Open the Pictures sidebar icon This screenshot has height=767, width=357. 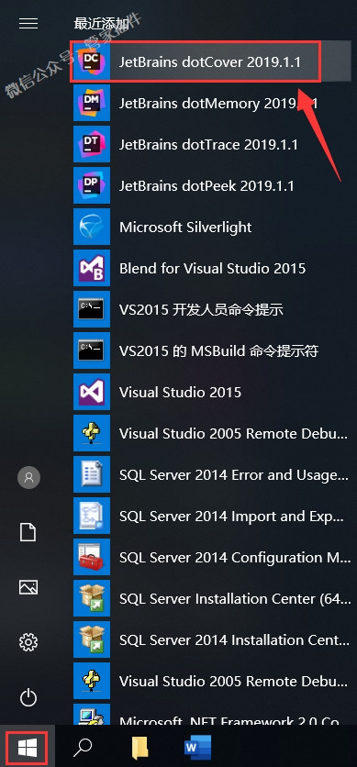point(28,587)
